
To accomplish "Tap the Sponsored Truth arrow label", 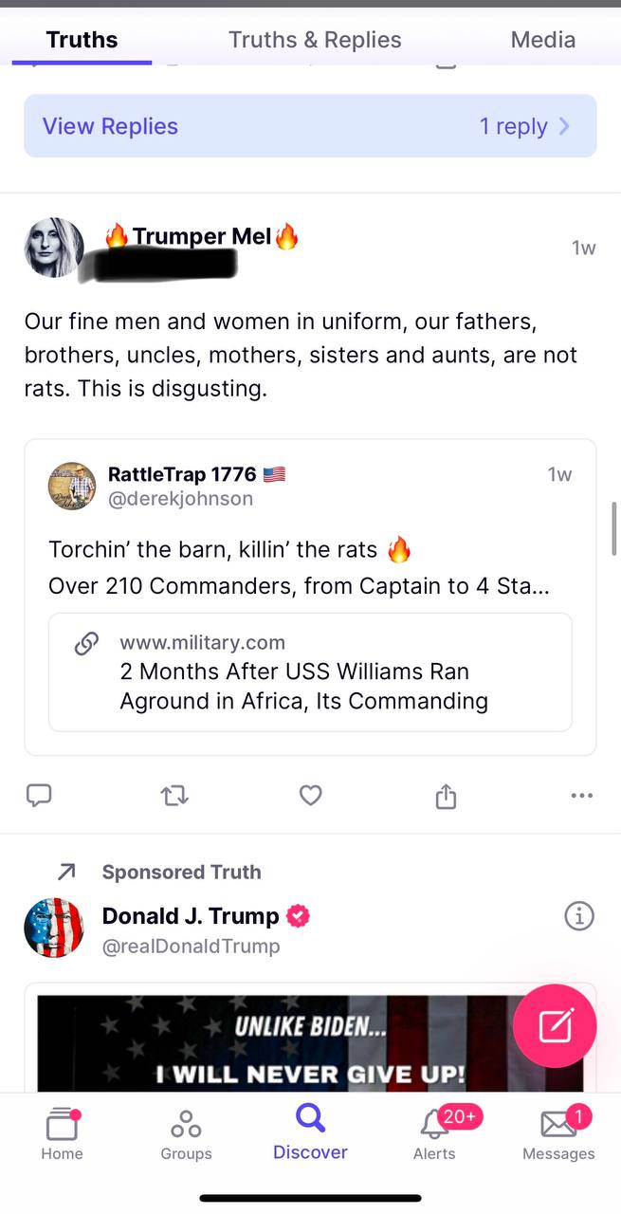I will pos(180,872).
